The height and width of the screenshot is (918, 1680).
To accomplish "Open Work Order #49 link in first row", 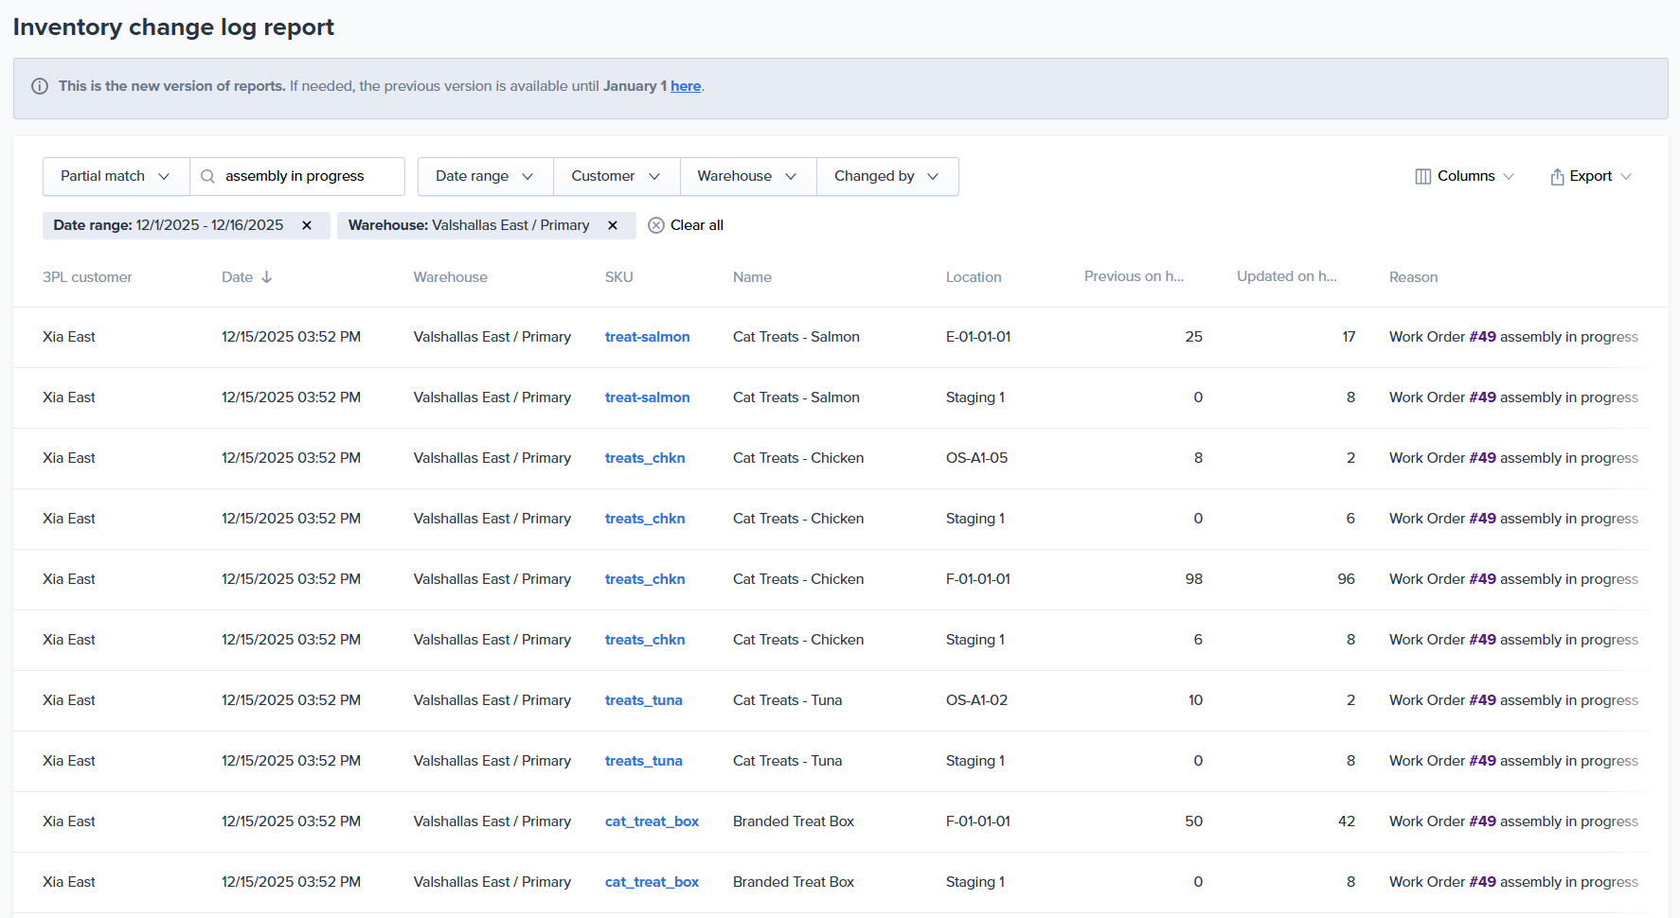I will coord(1482,337).
